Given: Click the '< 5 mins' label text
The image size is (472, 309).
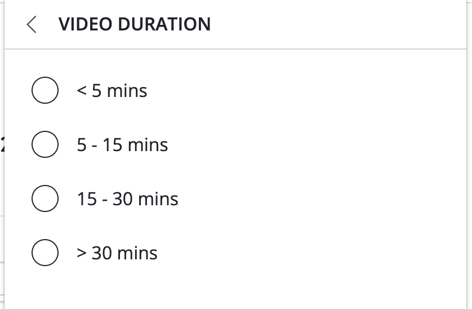Looking at the screenshot, I should click(x=112, y=91).
